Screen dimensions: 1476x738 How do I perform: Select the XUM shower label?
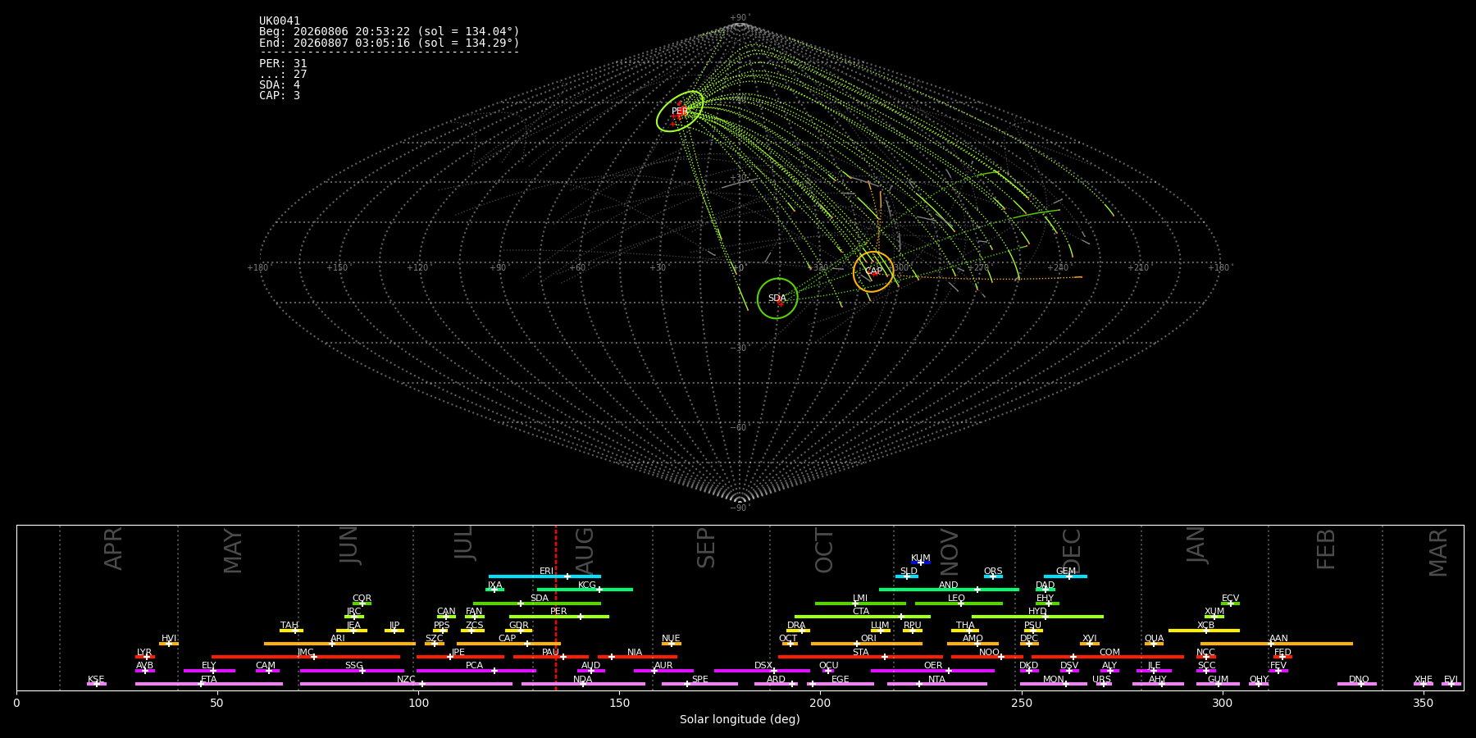pyautogui.click(x=1214, y=612)
